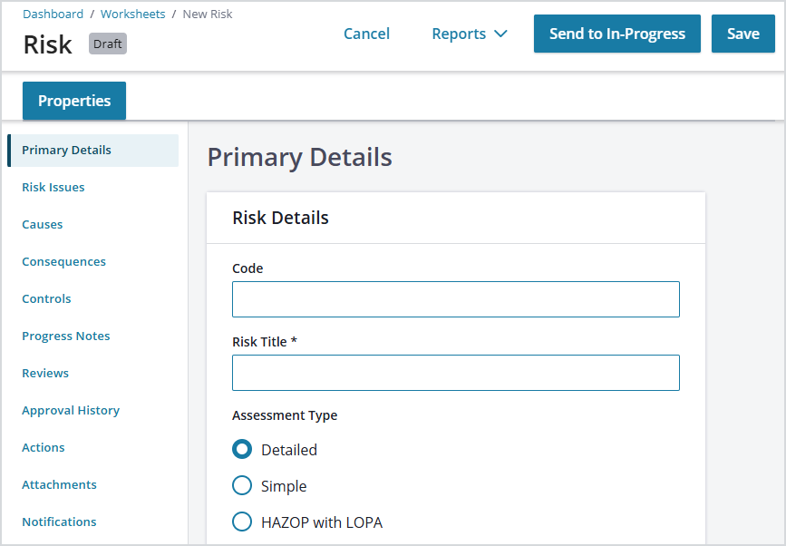Go to Attachments section
The width and height of the screenshot is (786, 546).
pos(59,484)
